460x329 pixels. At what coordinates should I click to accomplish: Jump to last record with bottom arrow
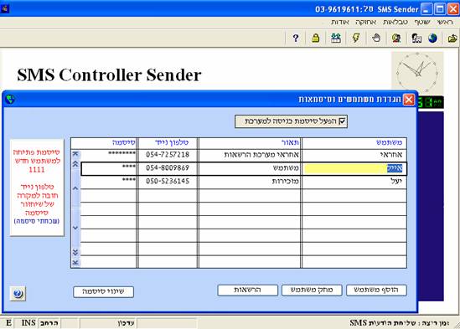click(x=75, y=262)
